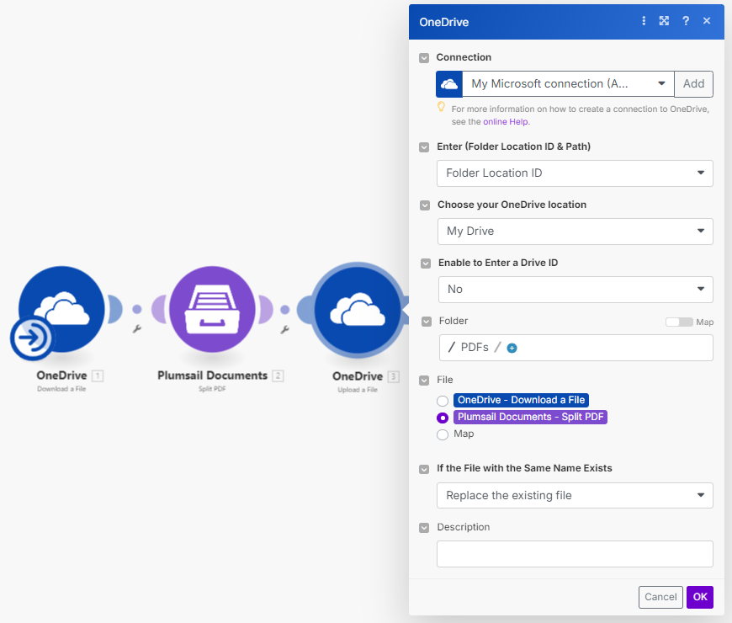Toggle the Choose your OneDrive location checkbox
Viewport: 732px width, 623px height.
(x=425, y=205)
